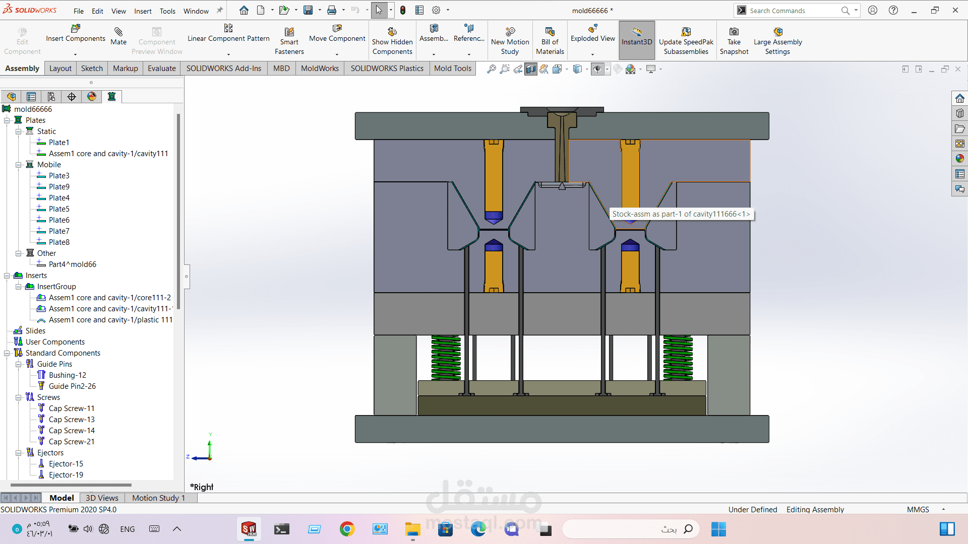This screenshot has width=968, height=544.
Task: Open the Insert menu
Action: [x=143, y=11]
